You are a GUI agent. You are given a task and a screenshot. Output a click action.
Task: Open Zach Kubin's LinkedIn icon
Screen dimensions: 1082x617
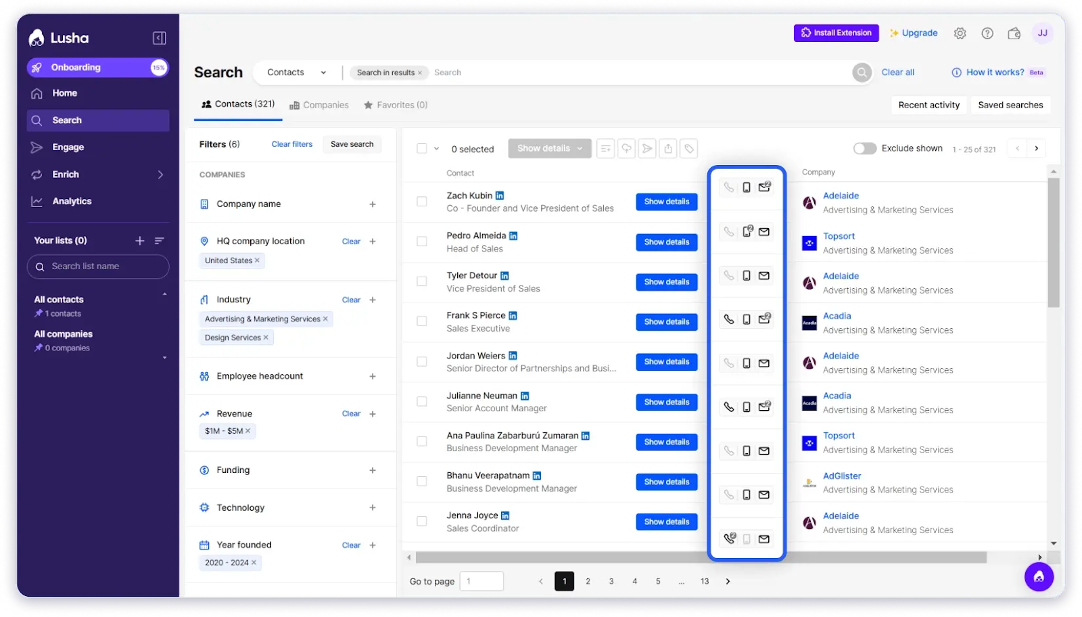pos(500,196)
